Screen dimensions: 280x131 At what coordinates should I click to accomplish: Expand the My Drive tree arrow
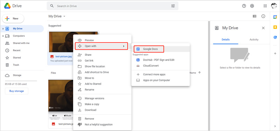(x=3, y=29)
